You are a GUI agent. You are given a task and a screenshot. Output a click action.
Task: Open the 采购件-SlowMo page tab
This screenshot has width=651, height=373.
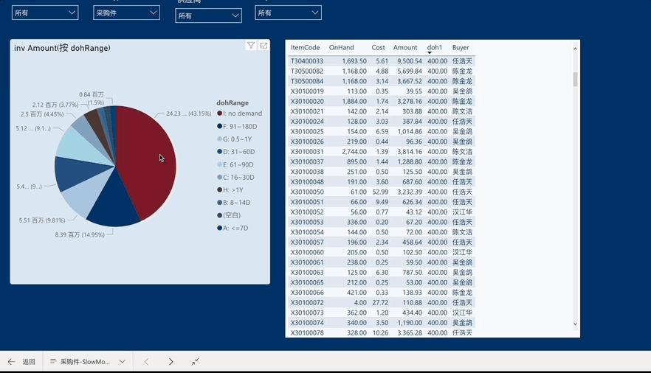pos(85,362)
